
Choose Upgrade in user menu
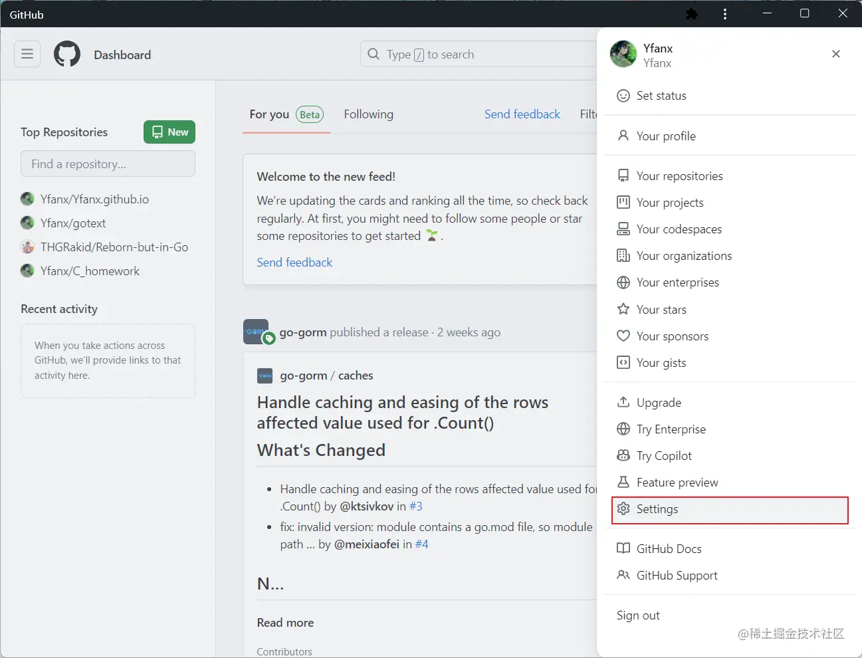coord(730,402)
